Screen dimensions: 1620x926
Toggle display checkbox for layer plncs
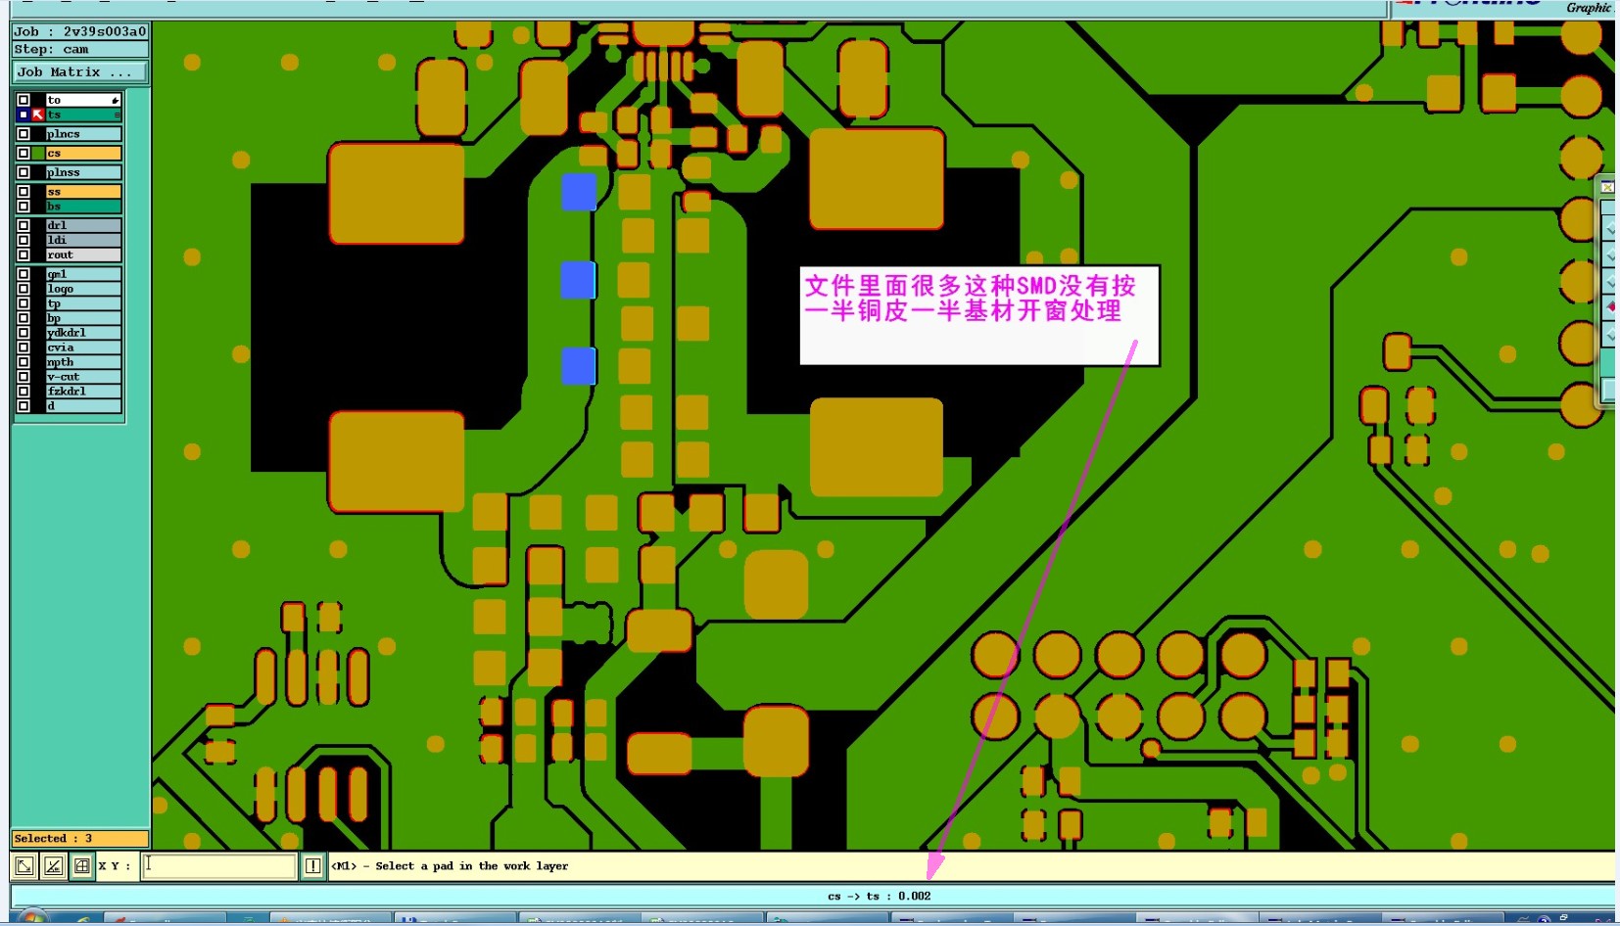click(24, 134)
